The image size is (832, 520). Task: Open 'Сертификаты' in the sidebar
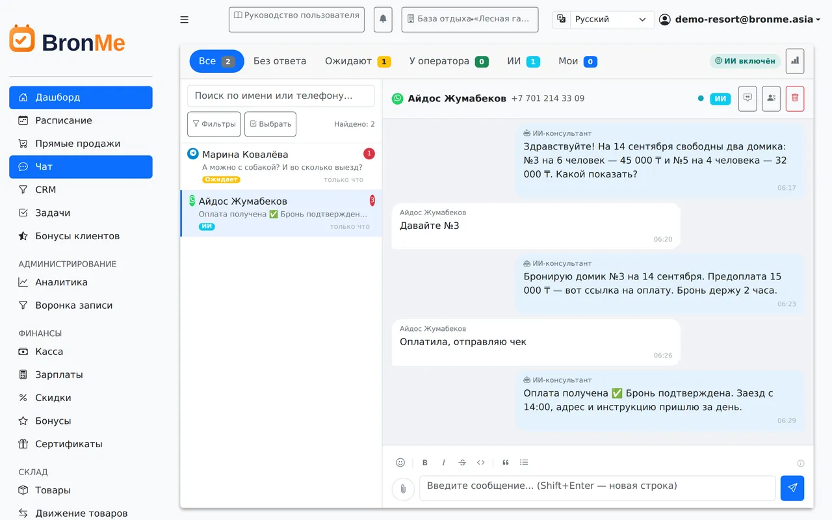(x=81, y=444)
